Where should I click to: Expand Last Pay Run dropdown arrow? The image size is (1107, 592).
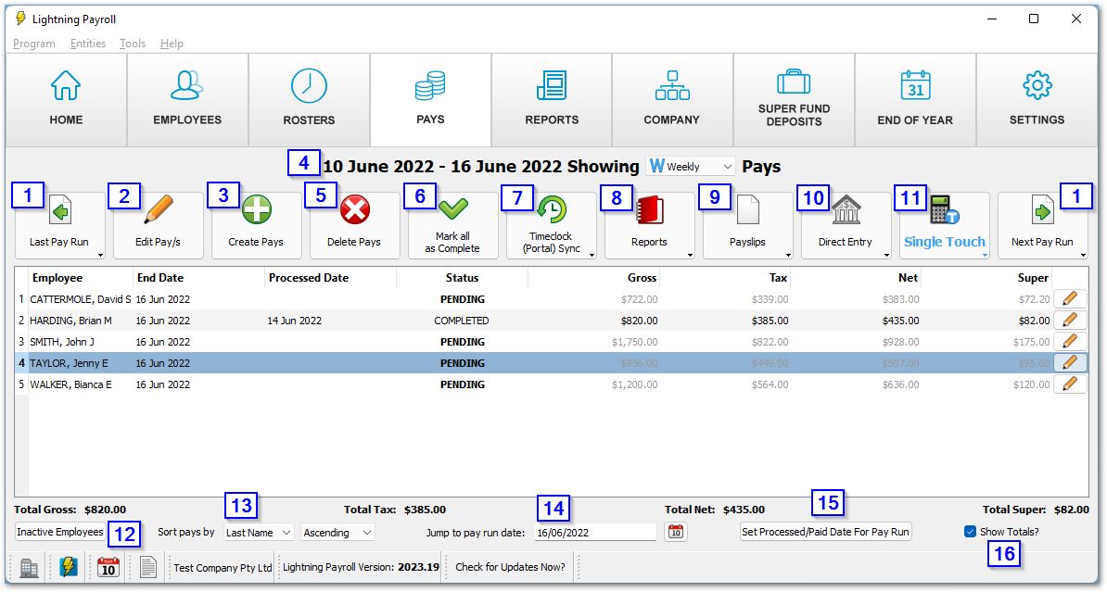[100, 255]
